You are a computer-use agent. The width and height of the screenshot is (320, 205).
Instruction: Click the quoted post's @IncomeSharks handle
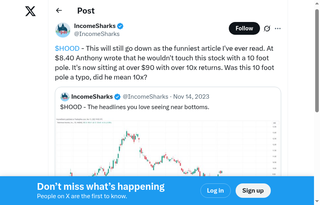[145, 97]
